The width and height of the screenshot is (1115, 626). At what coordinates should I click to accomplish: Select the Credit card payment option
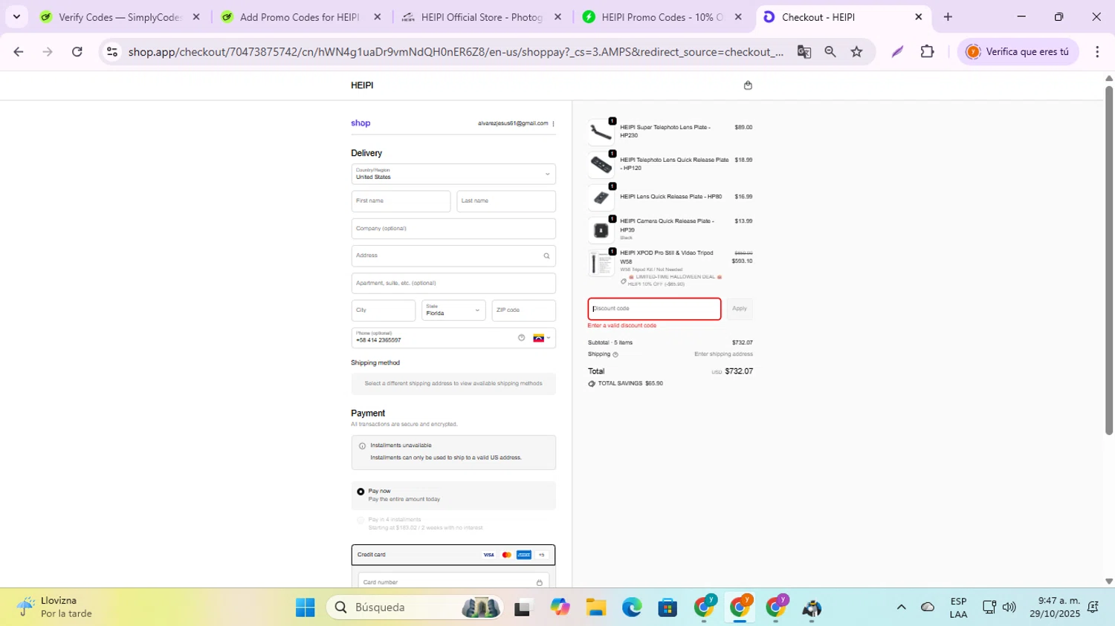(453, 555)
